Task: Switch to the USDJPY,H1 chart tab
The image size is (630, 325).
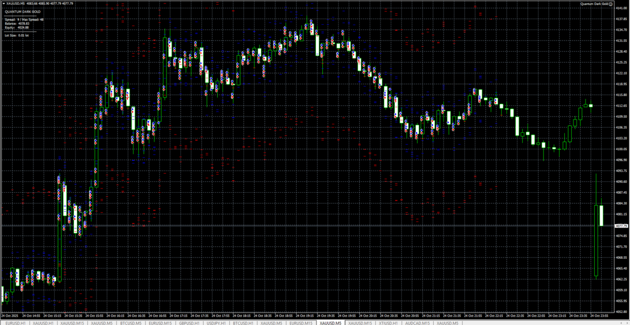Action: pos(217,322)
